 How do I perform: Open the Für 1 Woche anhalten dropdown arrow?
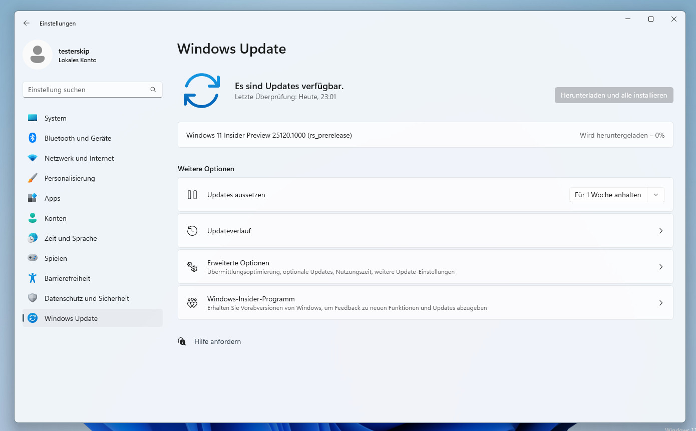tap(656, 195)
